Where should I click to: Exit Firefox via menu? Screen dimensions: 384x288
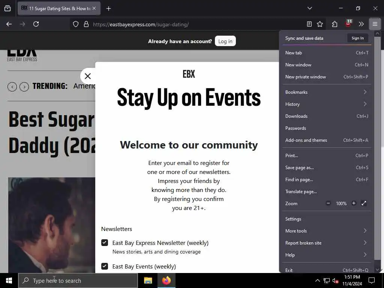327,269
